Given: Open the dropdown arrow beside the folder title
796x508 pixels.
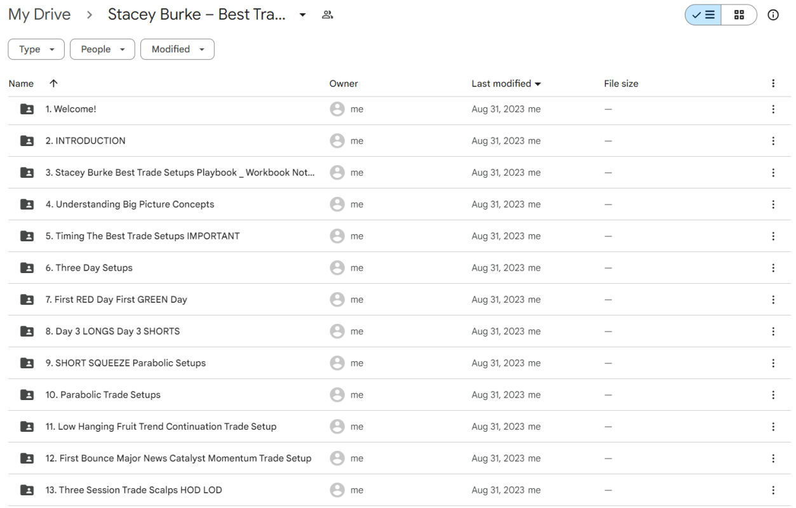Looking at the screenshot, I should tap(302, 15).
